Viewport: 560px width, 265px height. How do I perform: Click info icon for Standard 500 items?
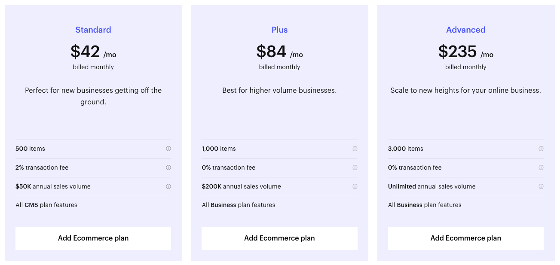[168, 149]
